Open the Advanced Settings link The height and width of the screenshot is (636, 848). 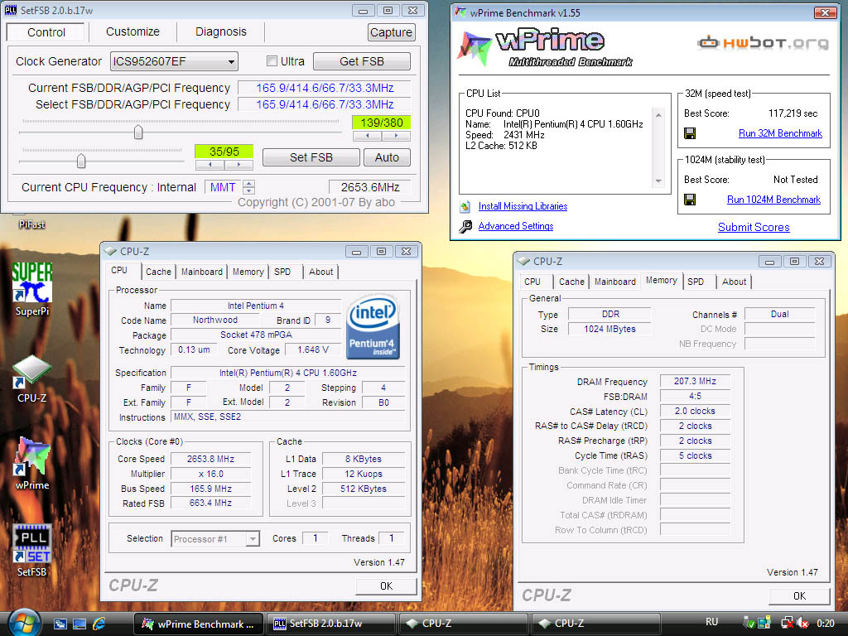tap(515, 226)
